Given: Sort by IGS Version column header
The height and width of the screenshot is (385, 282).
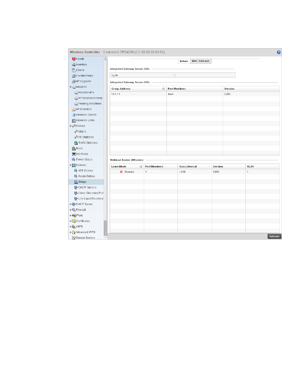Looking at the screenshot, I should point(251,89).
